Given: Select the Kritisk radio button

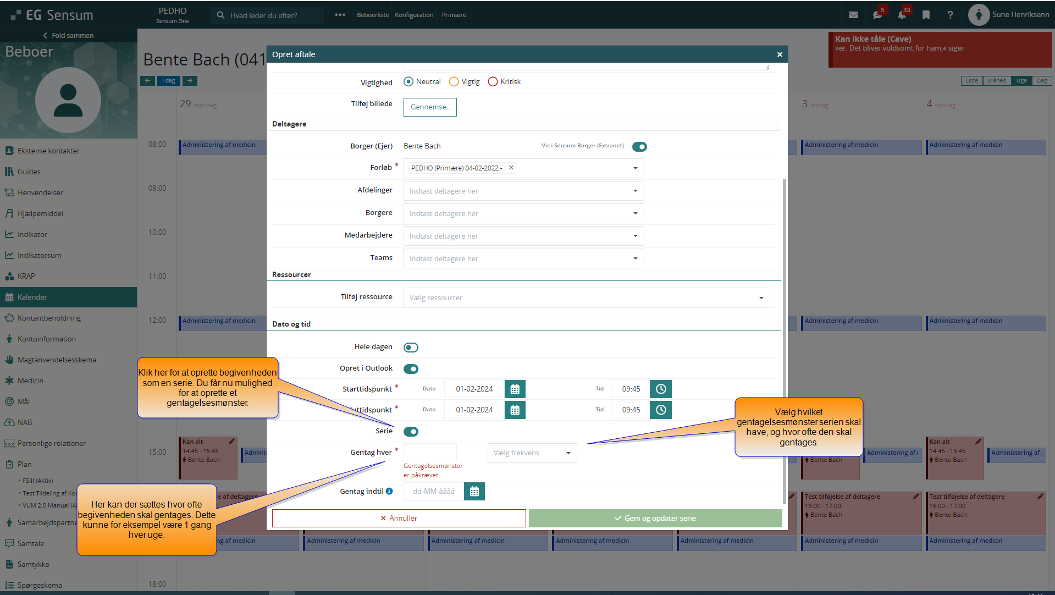Looking at the screenshot, I should [x=493, y=82].
